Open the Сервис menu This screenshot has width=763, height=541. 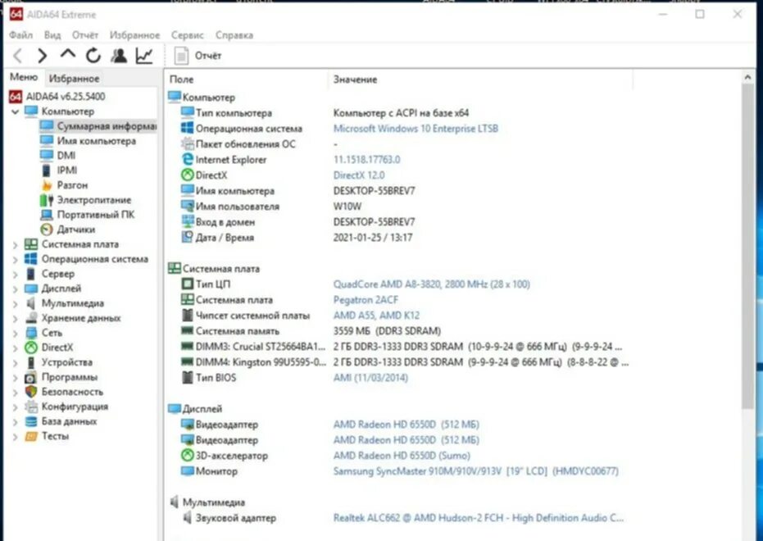pos(187,35)
